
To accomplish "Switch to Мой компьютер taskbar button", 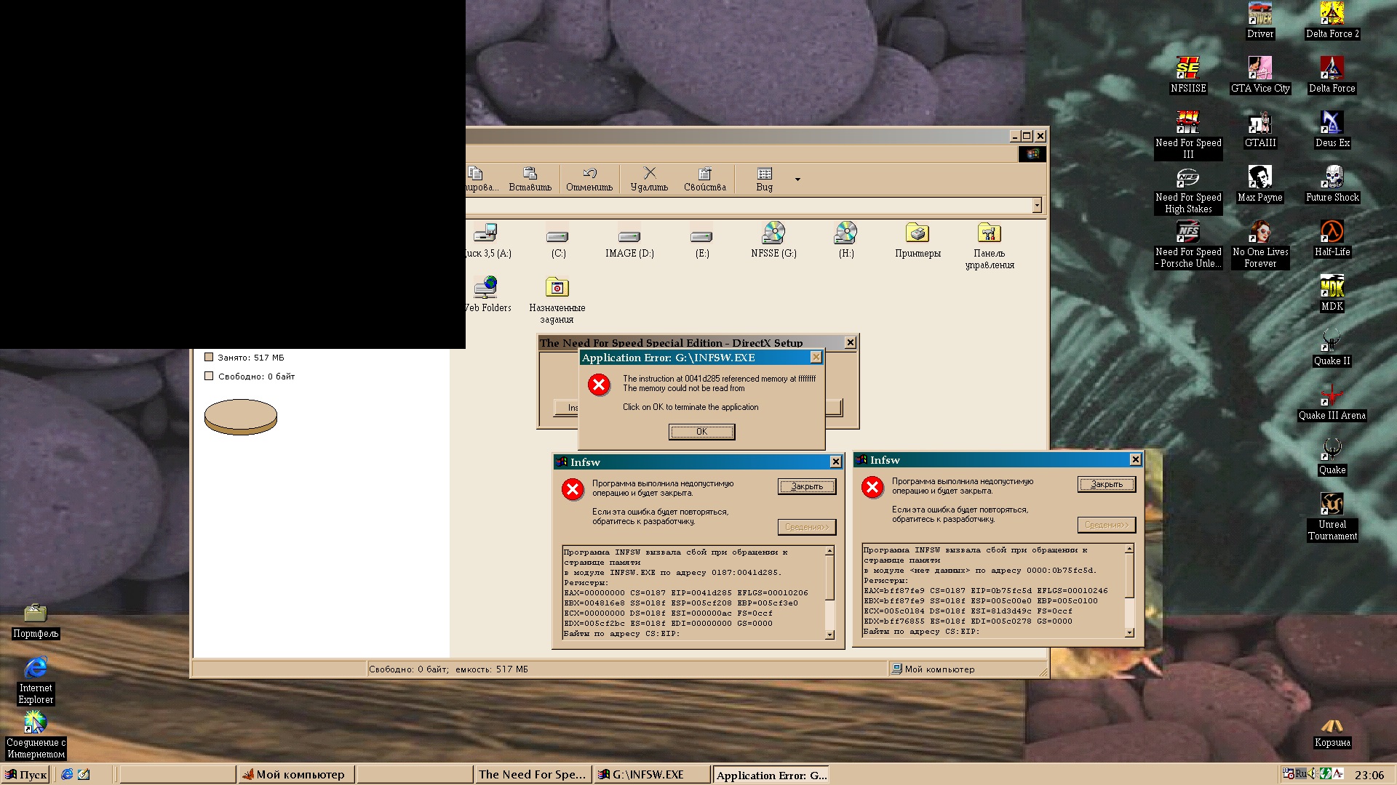I will (295, 774).
